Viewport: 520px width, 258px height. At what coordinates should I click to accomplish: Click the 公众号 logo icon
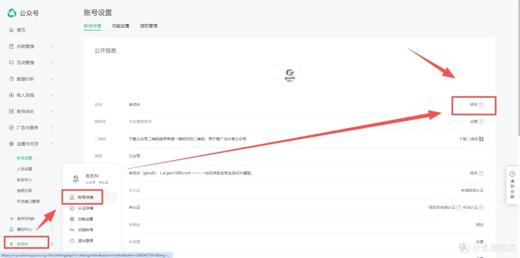coord(12,13)
